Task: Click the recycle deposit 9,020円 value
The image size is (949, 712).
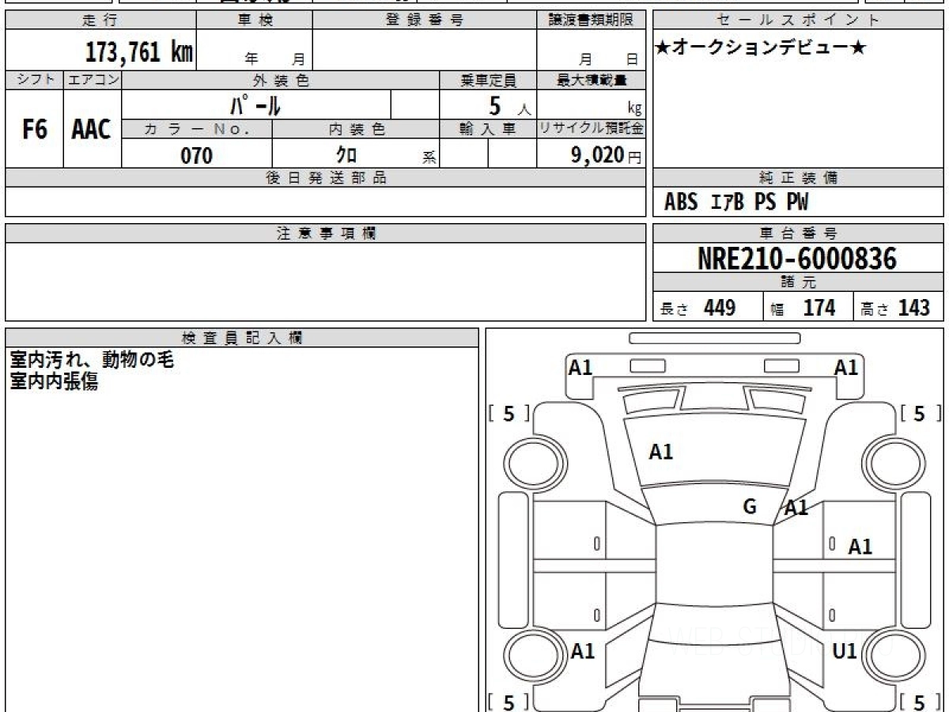Action: click(606, 155)
